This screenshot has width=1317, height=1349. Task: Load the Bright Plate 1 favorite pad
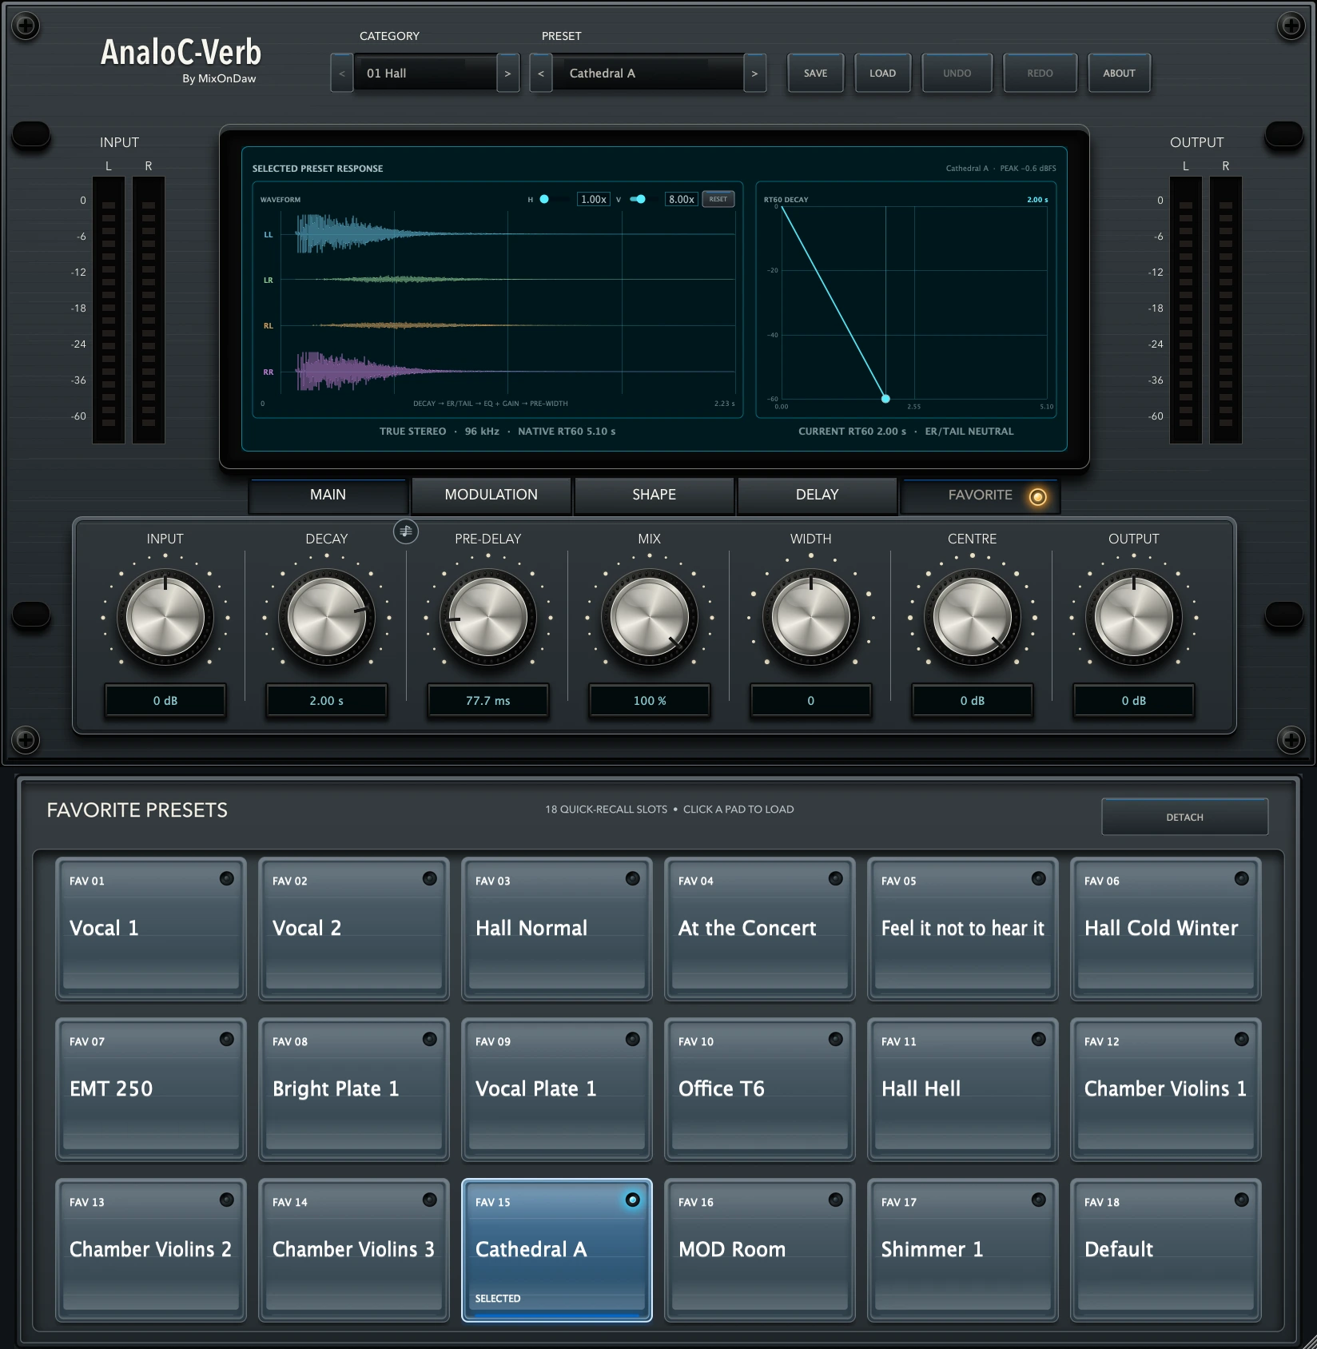pos(354,1089)
